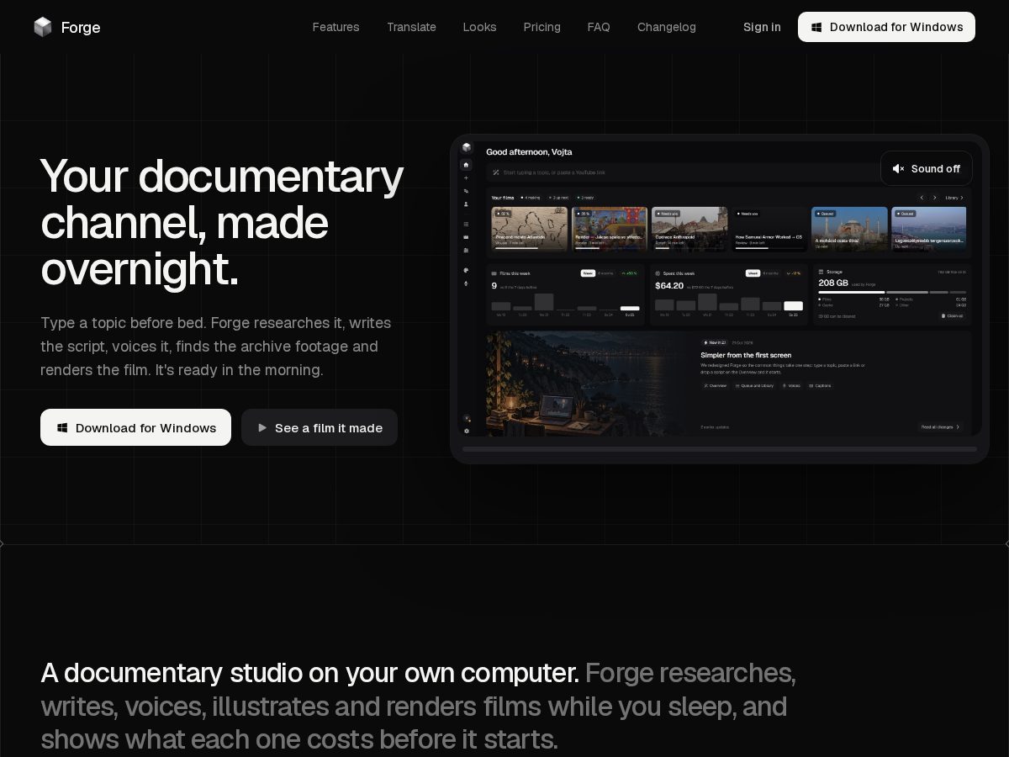Click the Sign in link

coord(762,27)
